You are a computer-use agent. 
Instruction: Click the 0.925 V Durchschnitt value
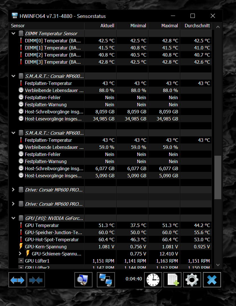pyautogui.click(x=202, y=247)
